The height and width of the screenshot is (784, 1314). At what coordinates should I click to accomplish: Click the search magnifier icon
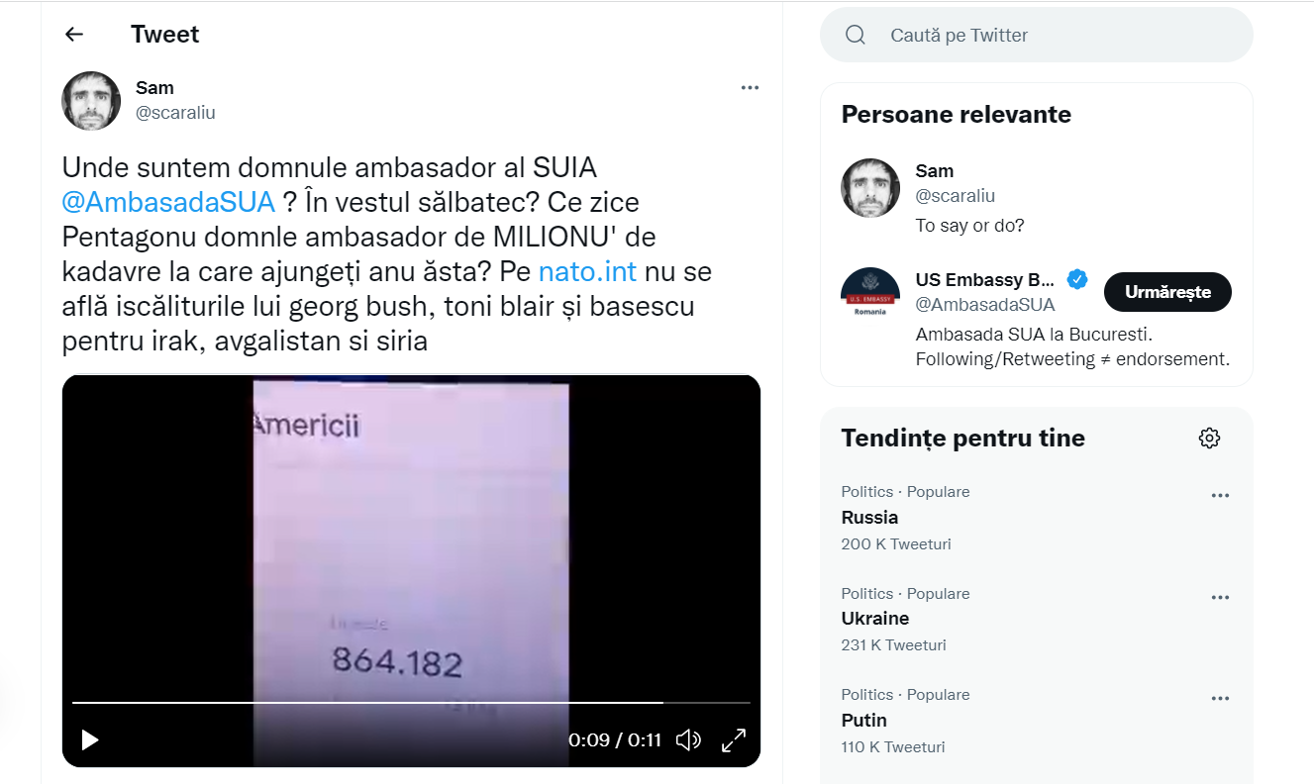[856, 35]
